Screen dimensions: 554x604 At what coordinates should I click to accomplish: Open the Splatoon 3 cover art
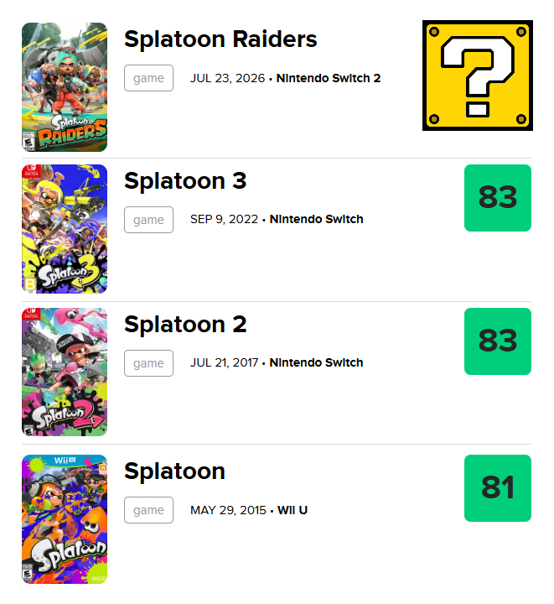(x=65, y=229)
